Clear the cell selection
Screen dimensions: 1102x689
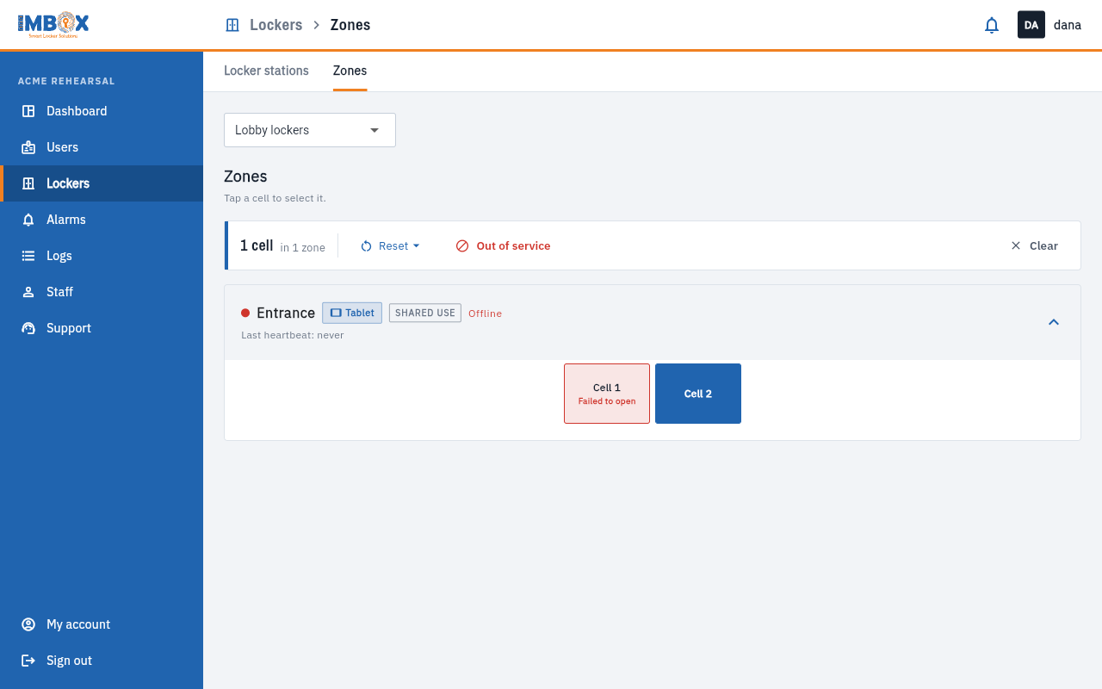coord(1034,245)
